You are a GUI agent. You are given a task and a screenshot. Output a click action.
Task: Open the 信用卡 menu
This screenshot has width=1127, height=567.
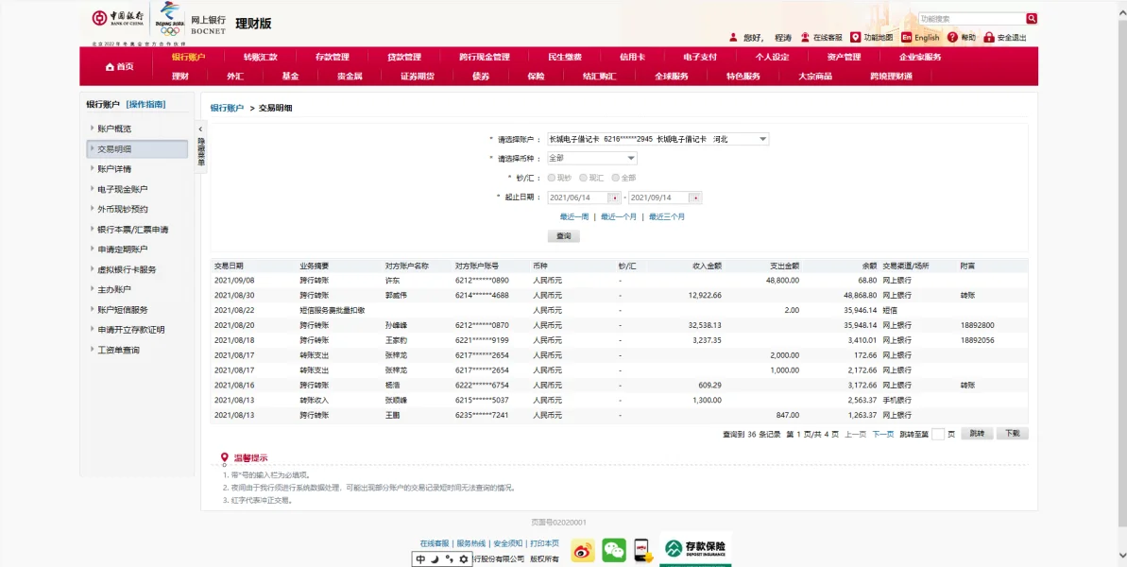(632, 57)
